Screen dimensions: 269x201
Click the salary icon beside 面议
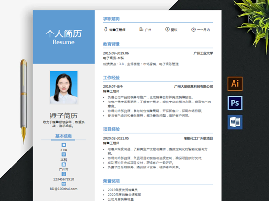[x=167, y=29]
